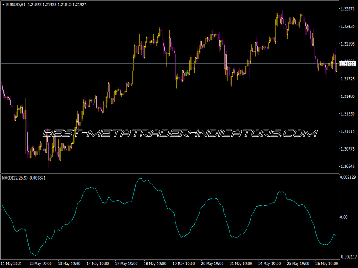The height and width of the screenshot is (268, 358).
Task: Open the chart menu triangle beside EURUSD,H1
Action: (x=3, y=4)
